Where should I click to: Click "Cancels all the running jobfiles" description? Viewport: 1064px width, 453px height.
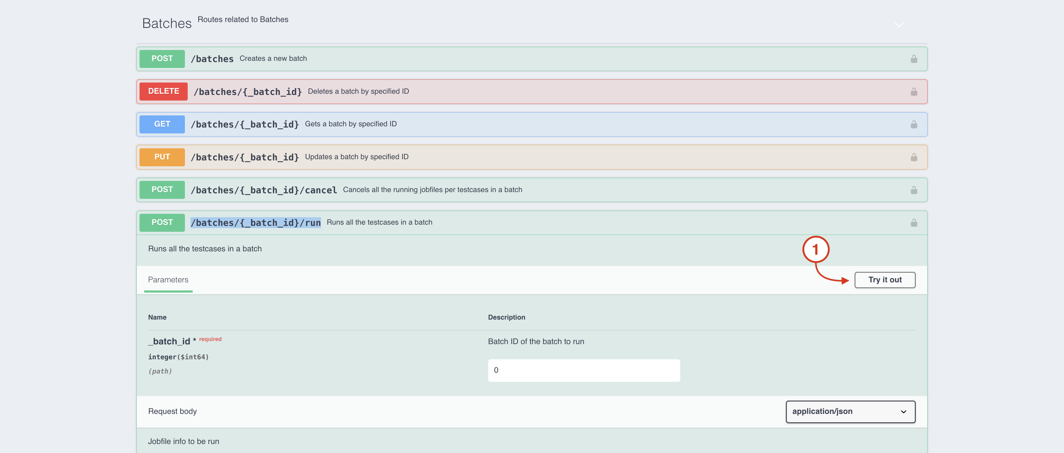pos(433,190)
